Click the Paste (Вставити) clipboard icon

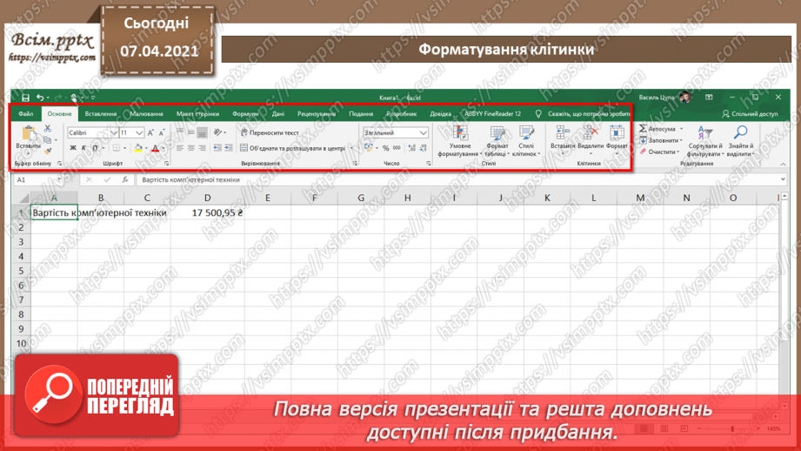tap(28, 134)
